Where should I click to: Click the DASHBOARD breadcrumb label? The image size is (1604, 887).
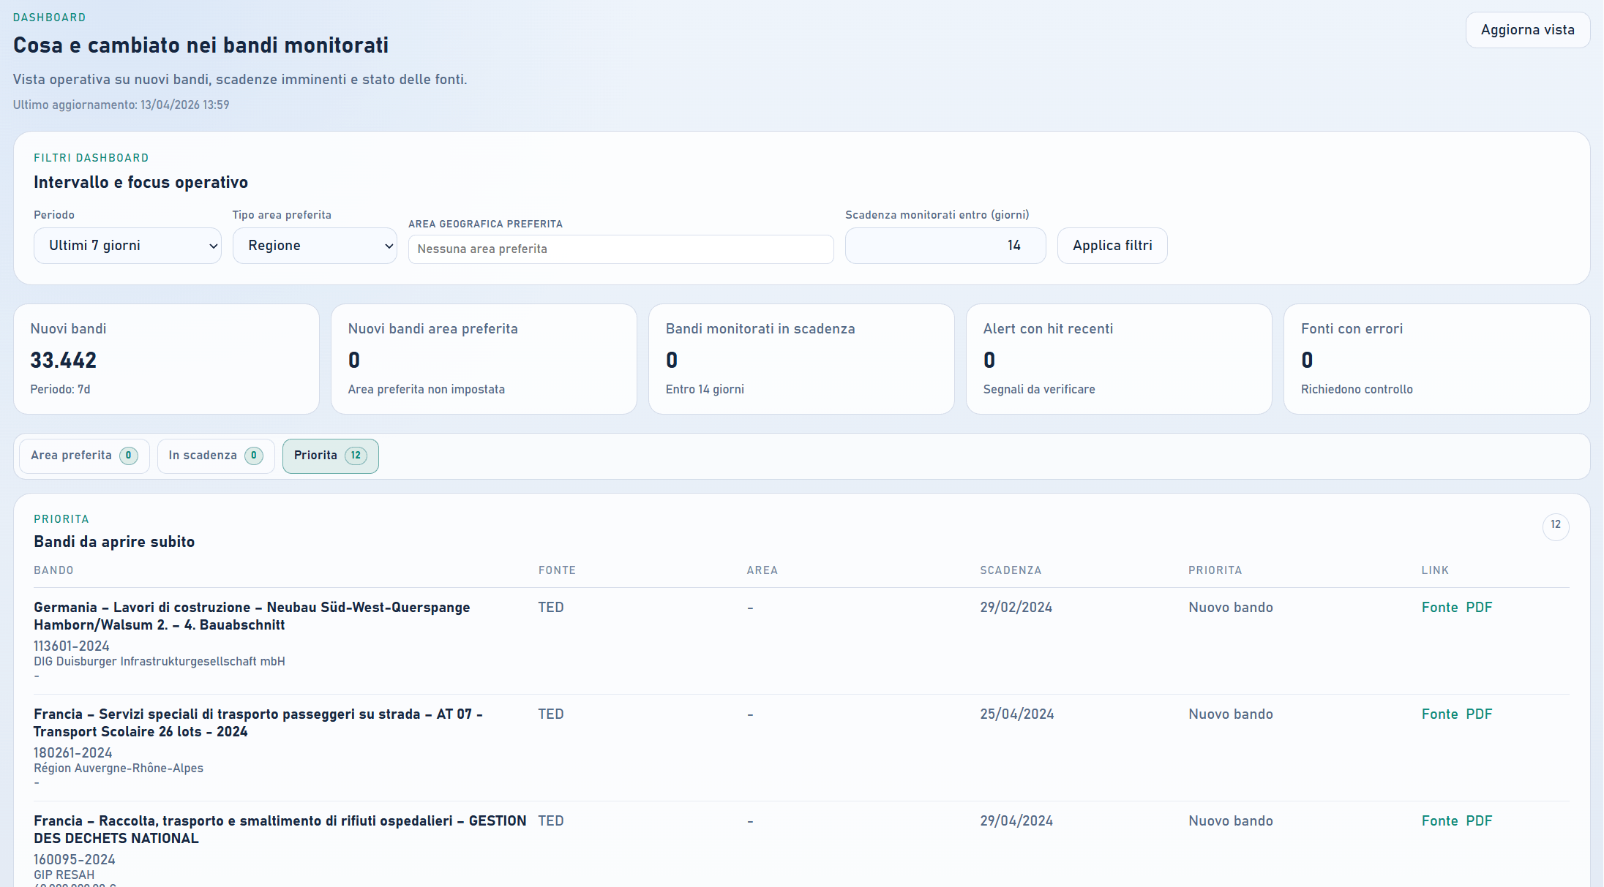click(49, 17)
